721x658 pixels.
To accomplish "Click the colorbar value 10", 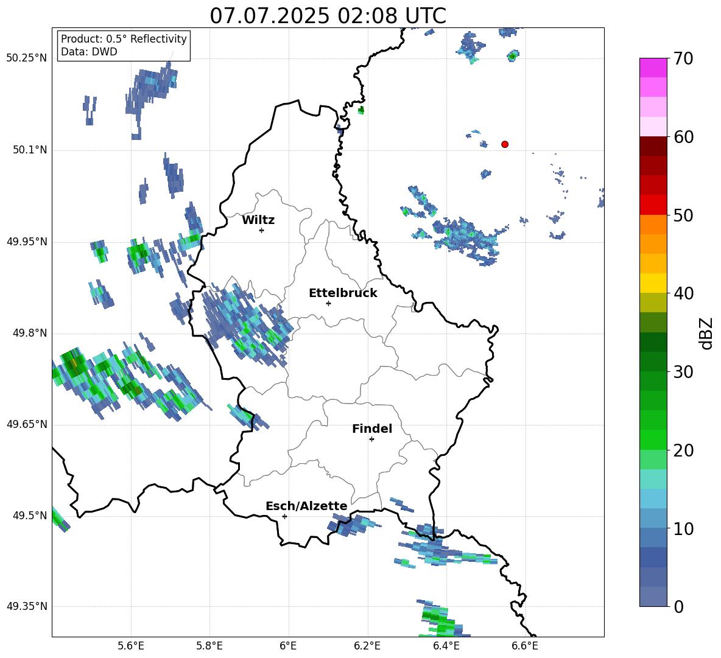I will click(683, 528).
